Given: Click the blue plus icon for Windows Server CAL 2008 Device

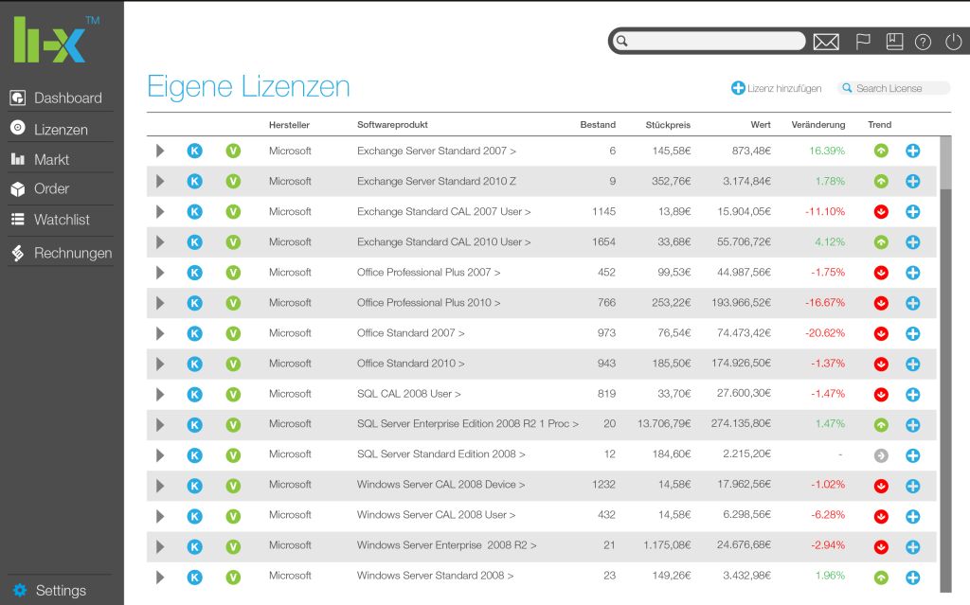Looking at the screenshot, I should point(912,486).
